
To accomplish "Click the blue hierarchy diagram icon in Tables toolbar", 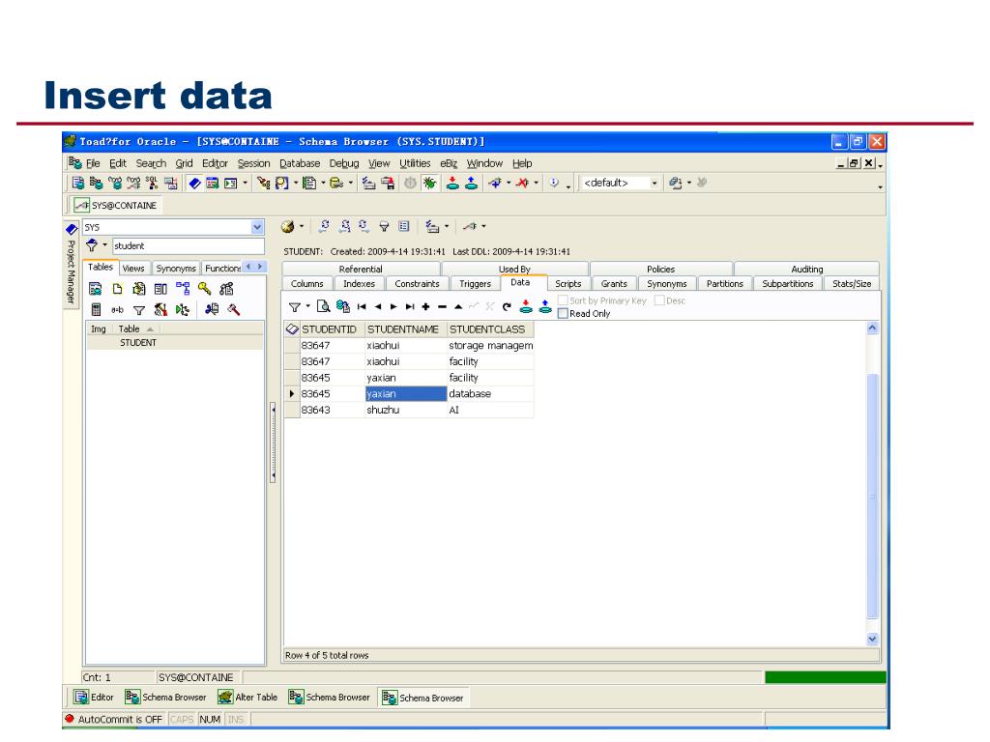I will click(x=183, y=288).
